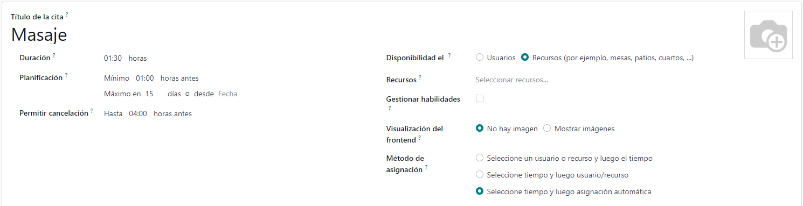Open the Fecha date picker field
The width and height of the screenshot is (803, 206).
(x=228, y=94)
